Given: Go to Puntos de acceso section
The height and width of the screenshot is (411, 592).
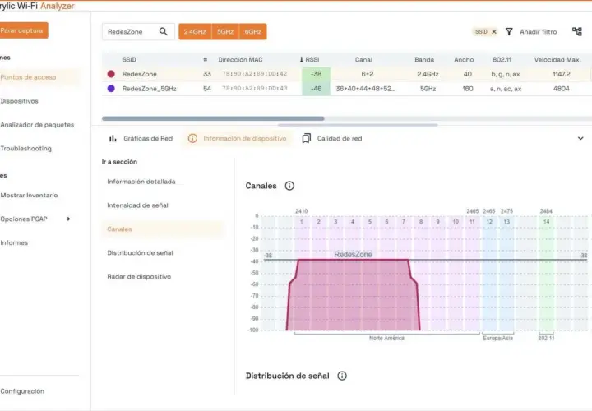Looking at the screenshot, I should 28,77.
